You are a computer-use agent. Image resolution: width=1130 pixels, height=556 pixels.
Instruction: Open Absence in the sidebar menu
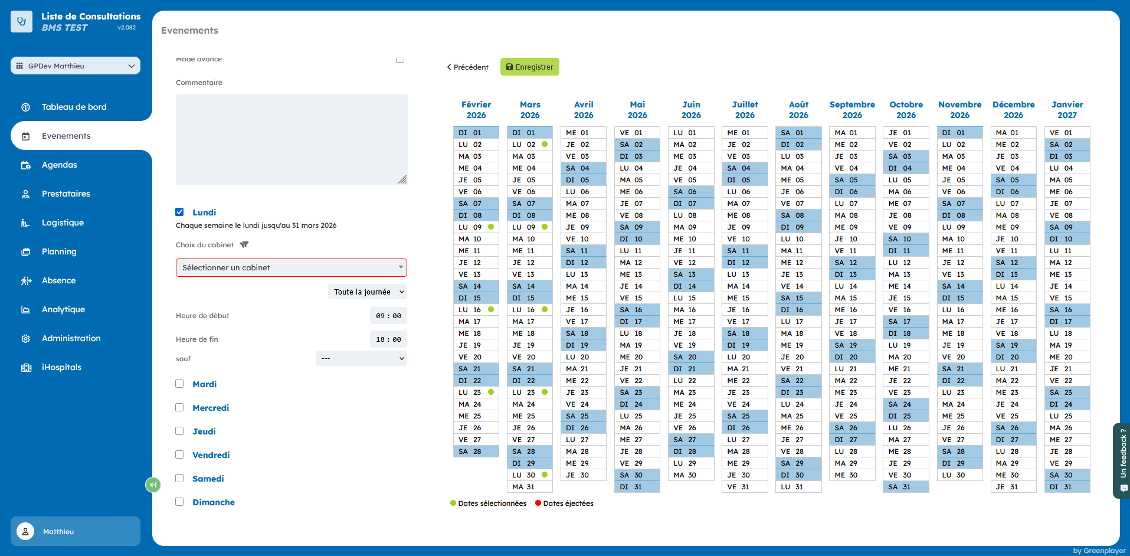(x=58, y=281)
